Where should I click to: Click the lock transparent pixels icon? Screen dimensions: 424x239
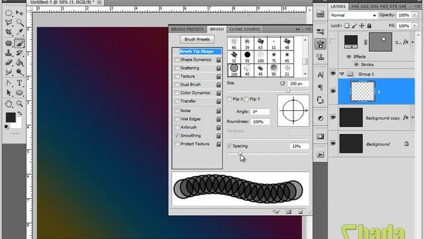pyautogui.click(x=346, y=26)
